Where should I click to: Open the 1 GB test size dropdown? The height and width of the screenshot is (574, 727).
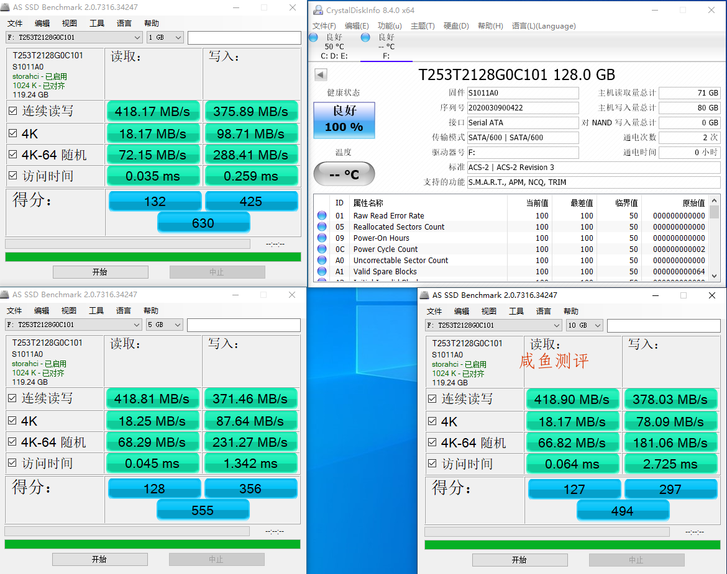[x=165, y=37]
